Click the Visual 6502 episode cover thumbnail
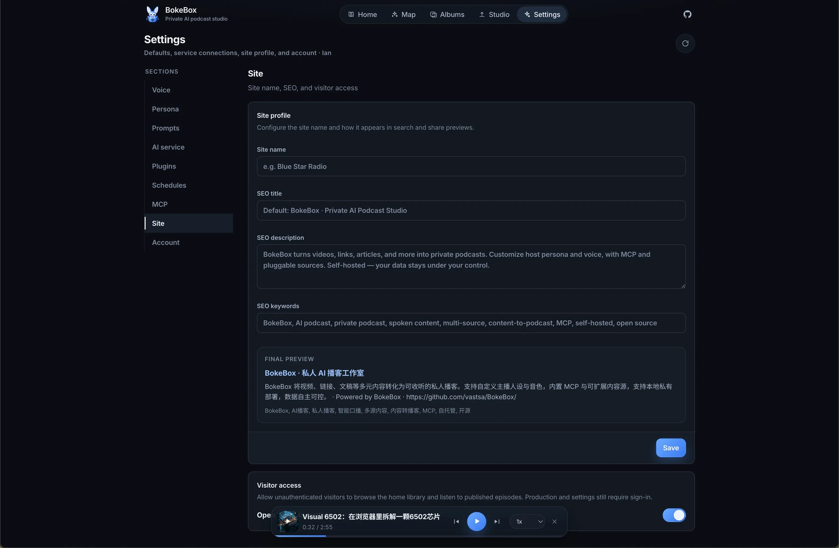Viewport: 839px width, 548px height. point(288,521)
